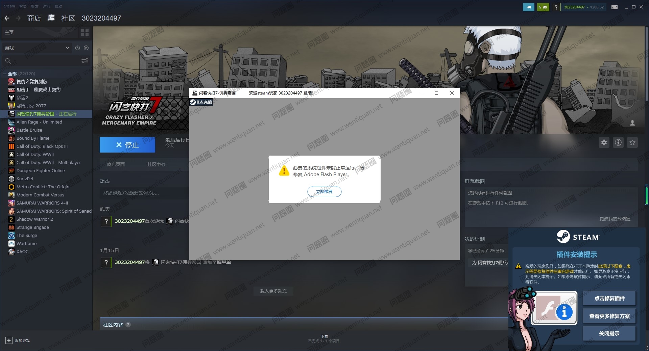Toggle sort by recent activity clock
Viewport: 649px width, 351px height.
coord(77,48)
